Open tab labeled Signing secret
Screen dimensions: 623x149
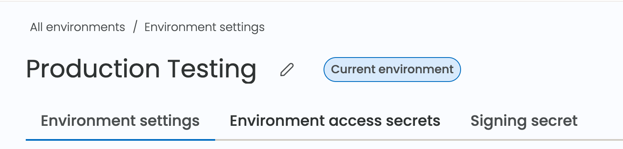pyautogui.click(x=524, y=121)
